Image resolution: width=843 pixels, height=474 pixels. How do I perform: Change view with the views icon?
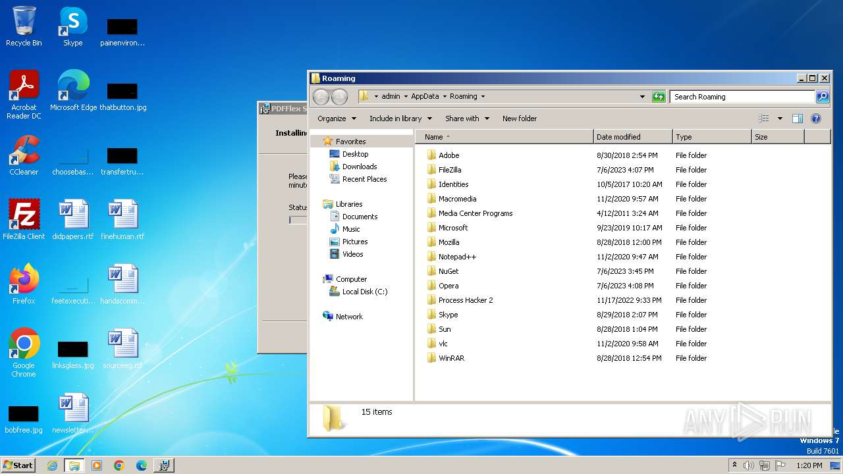[x=764, y=118]
